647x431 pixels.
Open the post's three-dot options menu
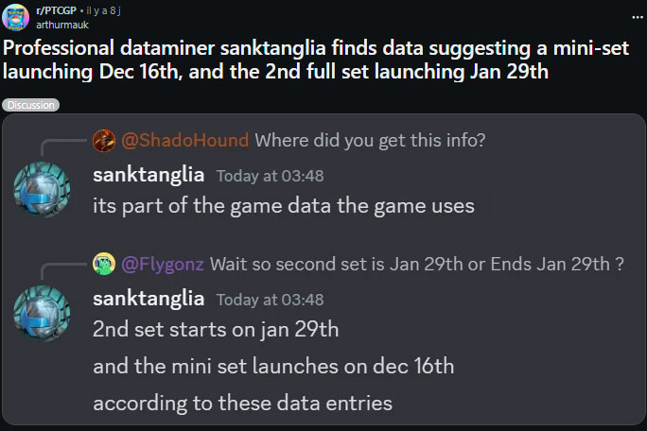(636, 15)
